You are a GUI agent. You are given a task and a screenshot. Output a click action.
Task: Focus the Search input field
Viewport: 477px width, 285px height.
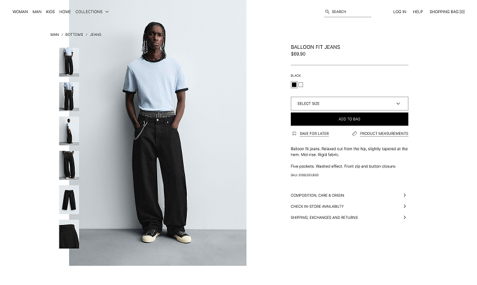click(x=351, y=12)
